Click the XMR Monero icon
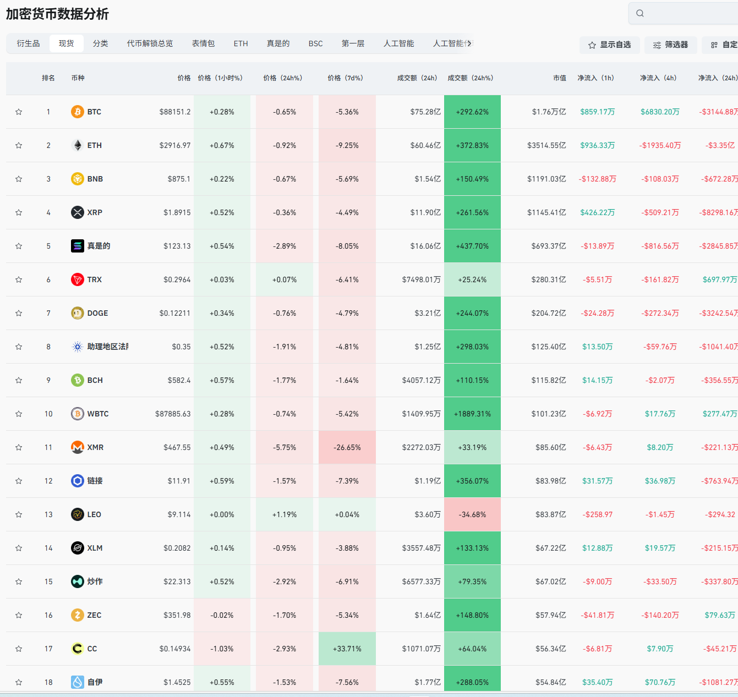Screen dimensions: 738x697 (x=78, y=447)
